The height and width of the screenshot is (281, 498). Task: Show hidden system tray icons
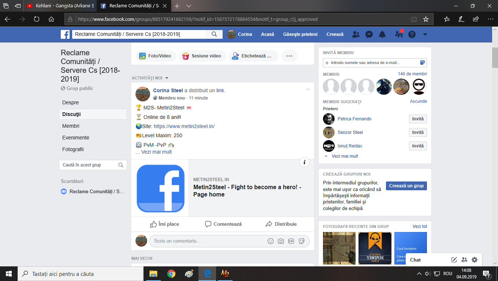(419, 274)
